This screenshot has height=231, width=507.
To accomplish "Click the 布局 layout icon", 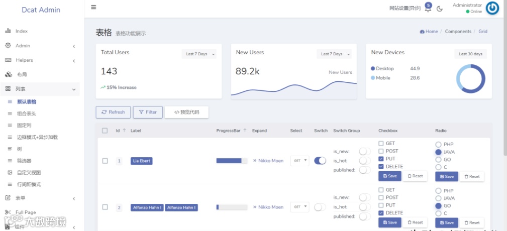I will point(9,75).
